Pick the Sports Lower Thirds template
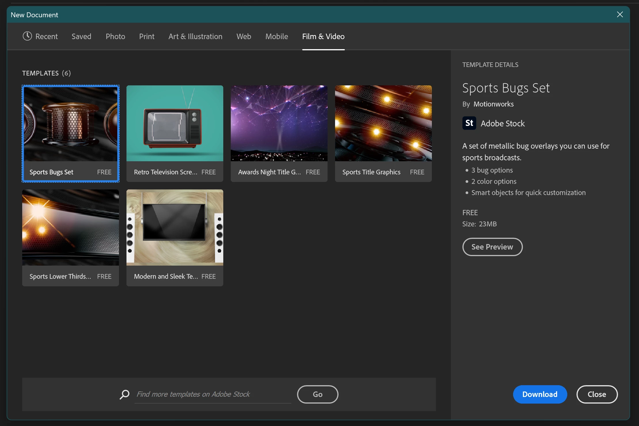Viewport: 639px width, 426px height. click(x=70, y=228)
